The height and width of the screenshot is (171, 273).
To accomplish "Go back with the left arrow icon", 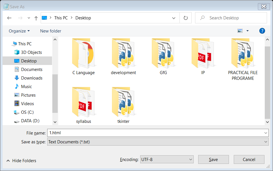I will click(x=9, y=18).
